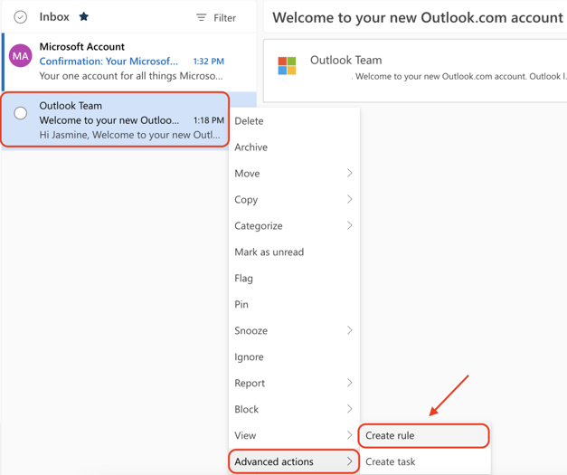Open the Advanced actions menu item
This screenshot has width=567, height=475.
[293, 461]
